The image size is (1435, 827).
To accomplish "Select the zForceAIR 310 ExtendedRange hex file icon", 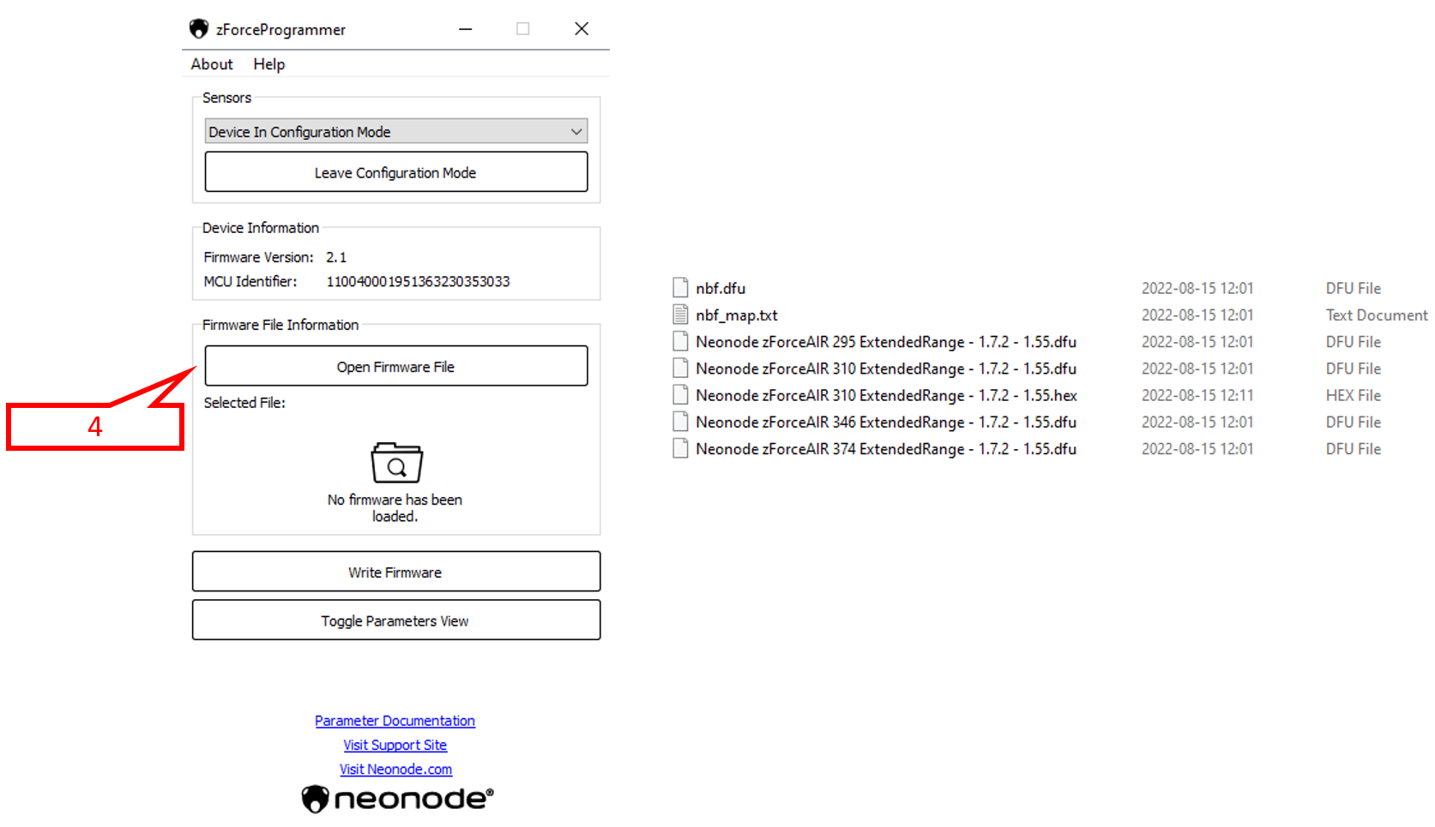I will 680,395.
